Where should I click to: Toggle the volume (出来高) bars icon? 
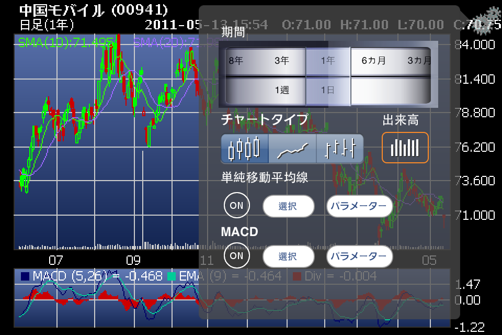[x=405, y=148]
